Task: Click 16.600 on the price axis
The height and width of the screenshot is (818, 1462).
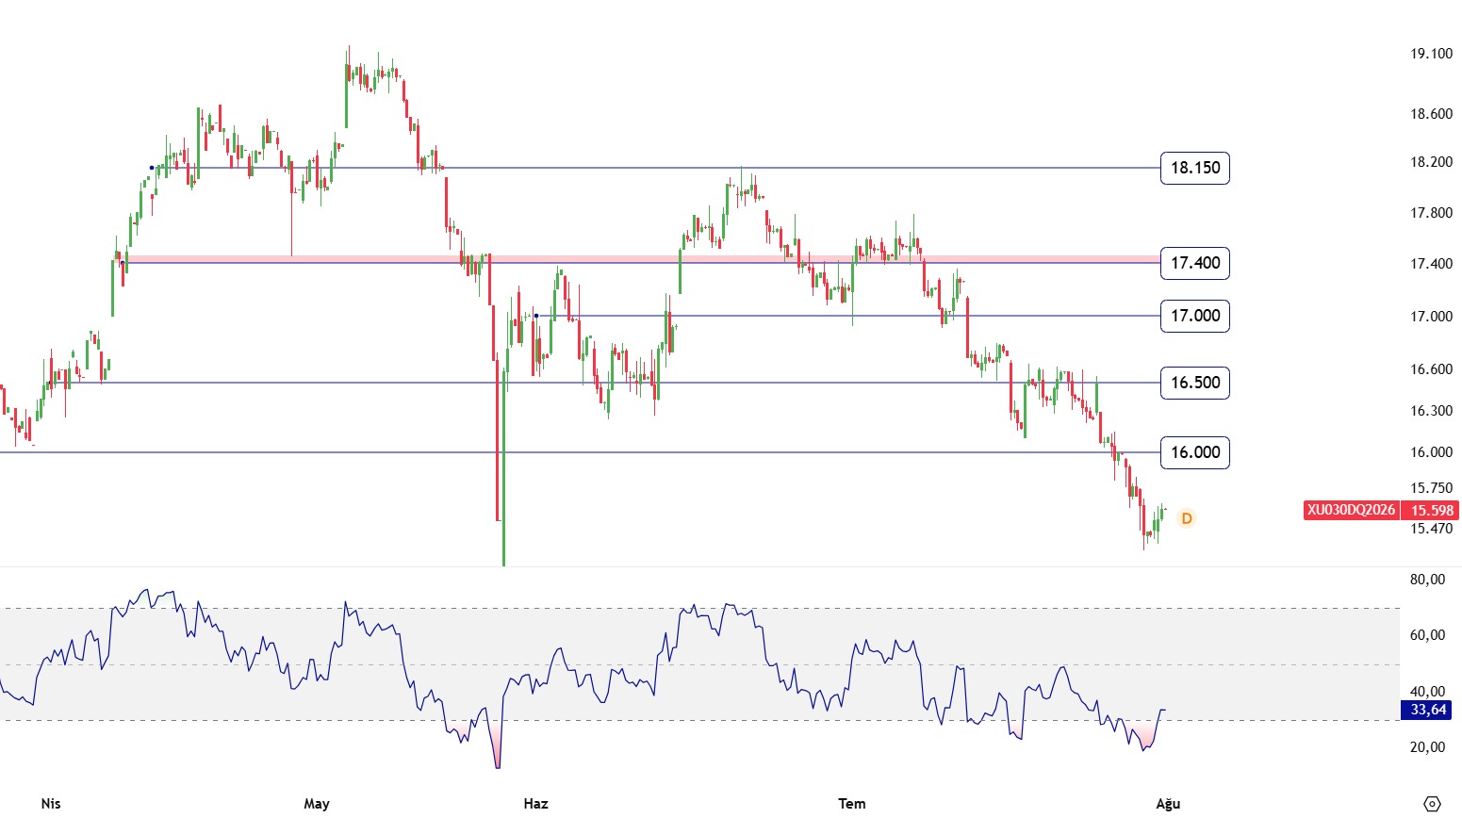Action: pyautogui.click(x=1431, y=369)
